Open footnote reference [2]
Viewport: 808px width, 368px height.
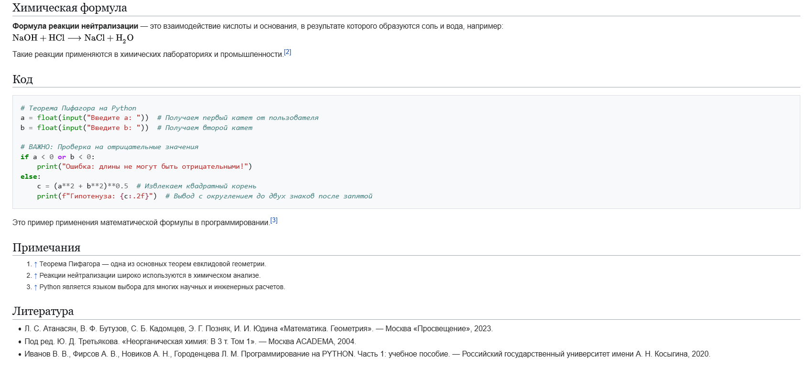point(287,52)
